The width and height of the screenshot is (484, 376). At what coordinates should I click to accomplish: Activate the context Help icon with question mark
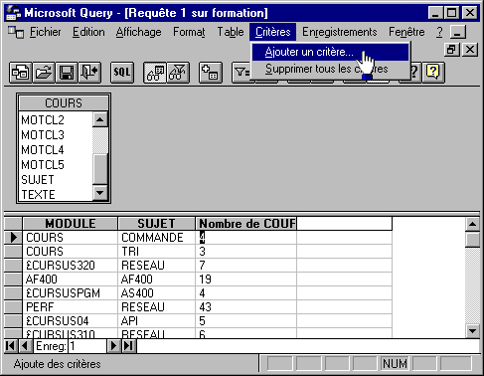click(433, 72)
